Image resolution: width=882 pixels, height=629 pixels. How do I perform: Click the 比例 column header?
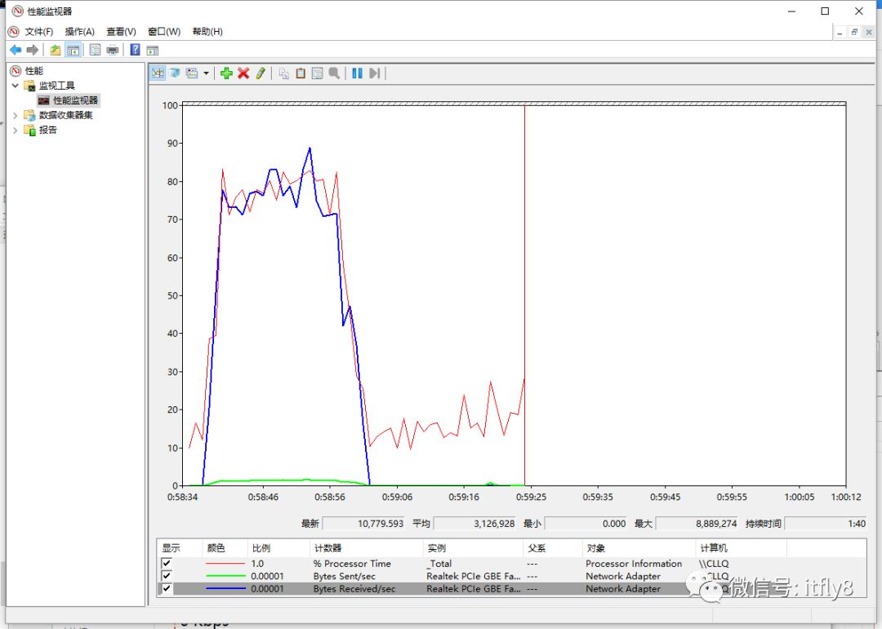278,548
